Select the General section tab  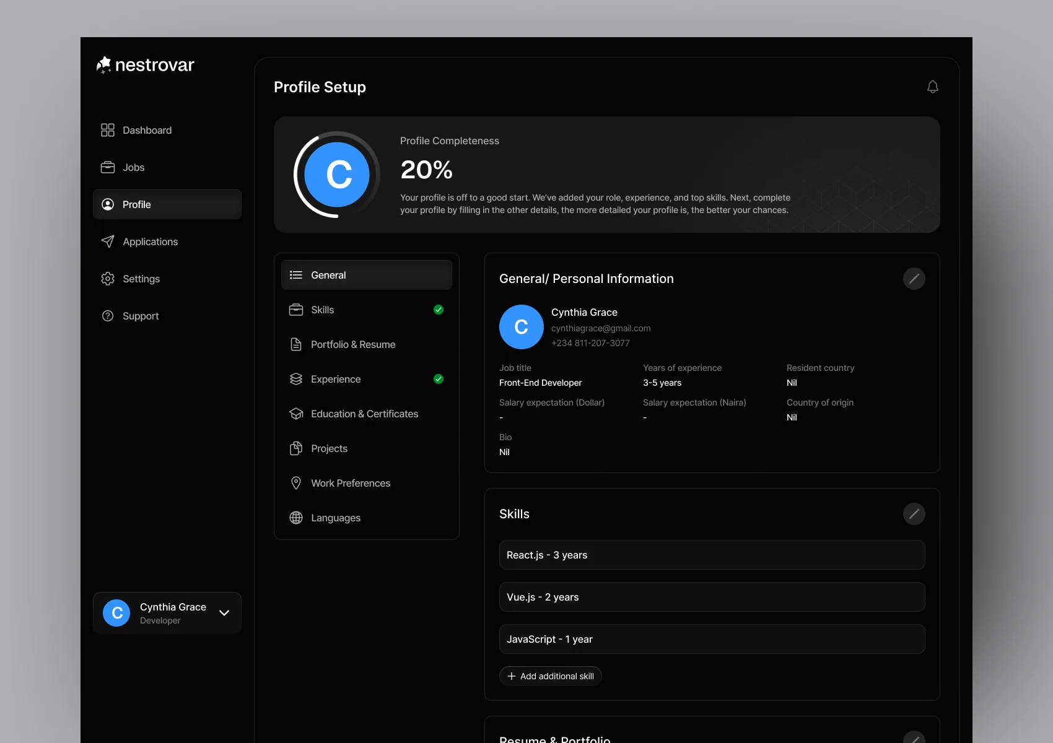[x=367, y=275]
